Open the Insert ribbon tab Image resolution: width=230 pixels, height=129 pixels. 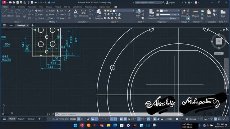point(13,7)
